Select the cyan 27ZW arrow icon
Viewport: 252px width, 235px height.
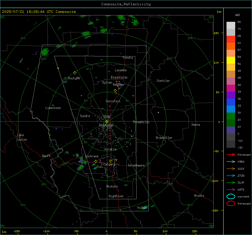point(231,176)
